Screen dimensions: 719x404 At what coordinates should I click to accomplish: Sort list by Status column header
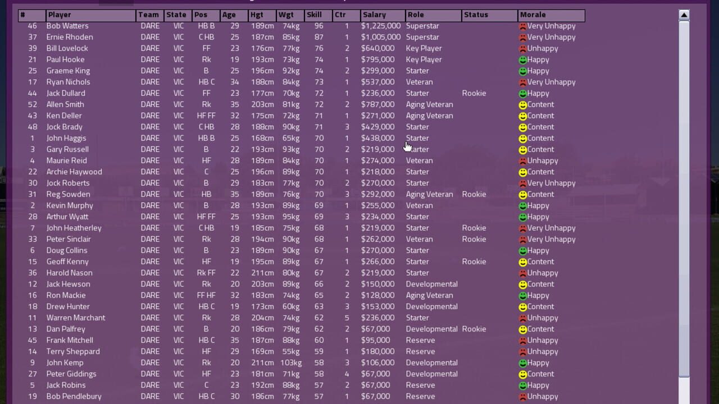click(x=489, y=15)
